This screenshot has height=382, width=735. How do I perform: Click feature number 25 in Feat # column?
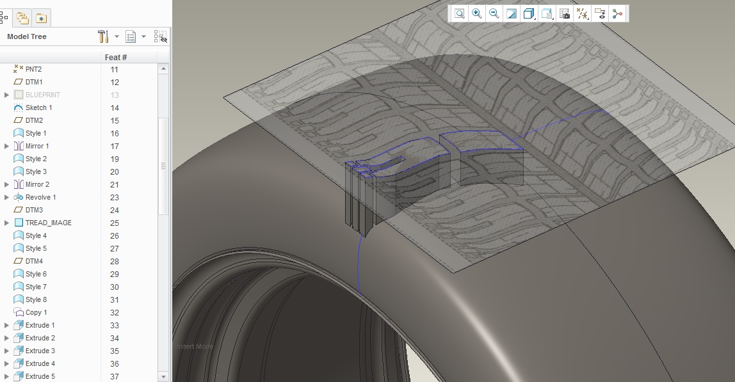tap(115, 223)
